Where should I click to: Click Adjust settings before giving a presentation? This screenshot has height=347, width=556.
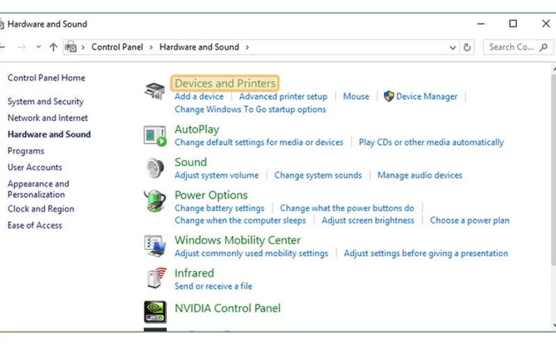(x=425, y=253)
